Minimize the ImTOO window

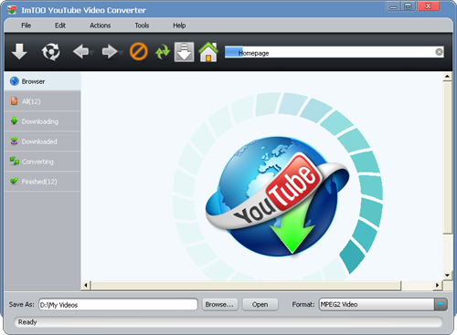393,6
